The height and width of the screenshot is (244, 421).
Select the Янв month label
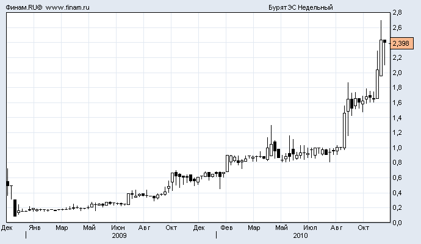(x=35, y=228)
